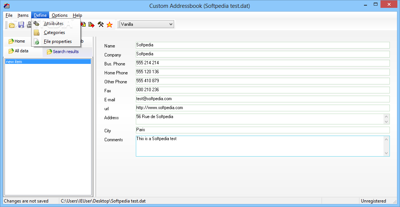Click the save floppy disk toolbar icon
Screen dimensions: 400x207
[x=21, y=25]
